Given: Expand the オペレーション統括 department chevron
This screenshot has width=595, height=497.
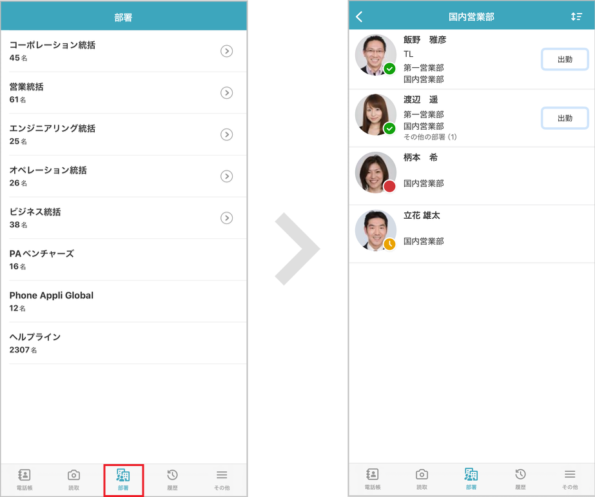Looking at the screenshot, I should [x=226, y=176].
